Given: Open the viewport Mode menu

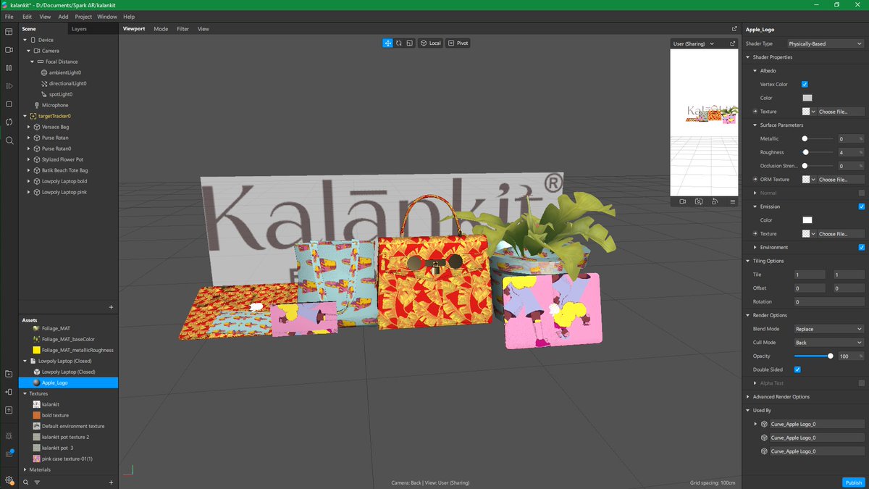Looking at the screenshot, I should [x=161, y=29].
